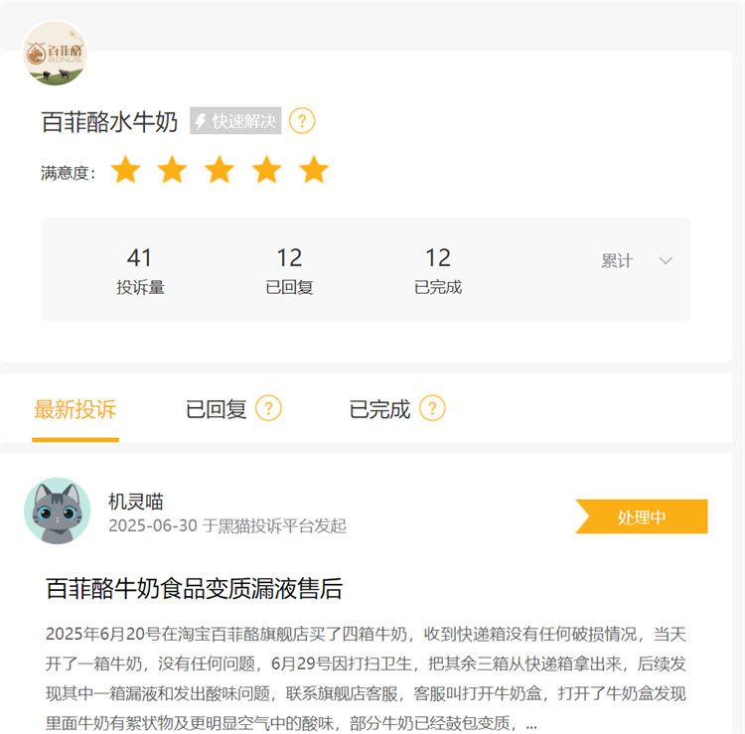Open the complaint description text
Image resolution: width=745 pixels, height=734 pixels.
click(x=366, y=678)
